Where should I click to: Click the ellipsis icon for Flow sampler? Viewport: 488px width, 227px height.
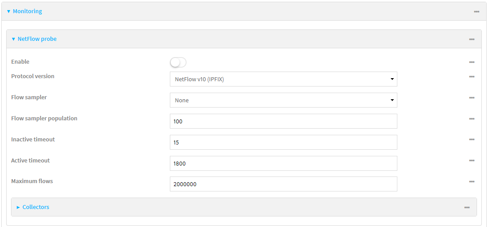(x=471, y=97)
